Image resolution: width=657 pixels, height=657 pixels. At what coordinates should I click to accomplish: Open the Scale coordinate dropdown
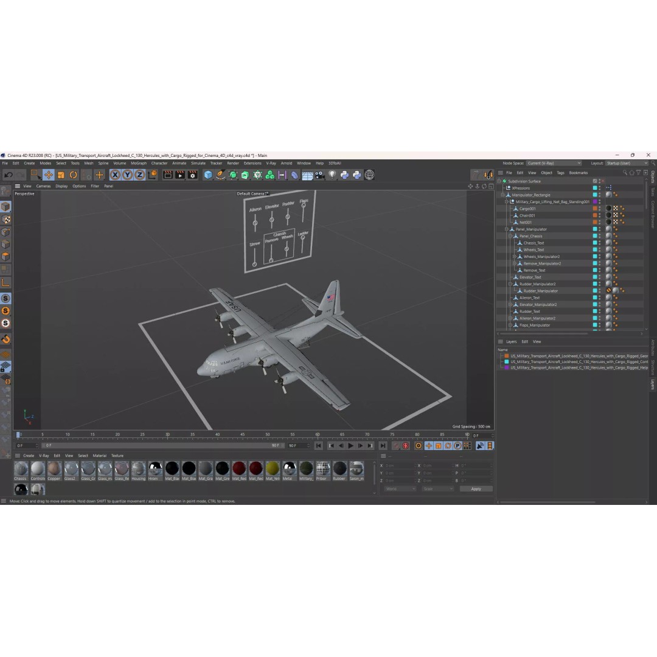[437, 489]
